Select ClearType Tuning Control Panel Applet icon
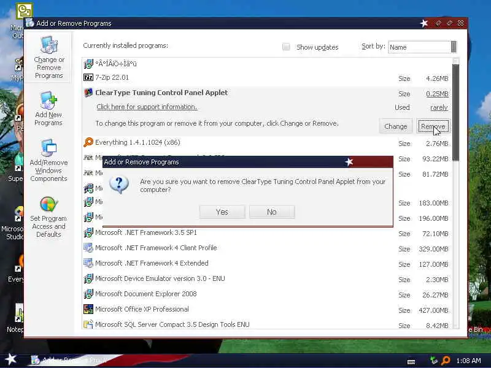The image size is (491, 368). [x=88, y=93]
